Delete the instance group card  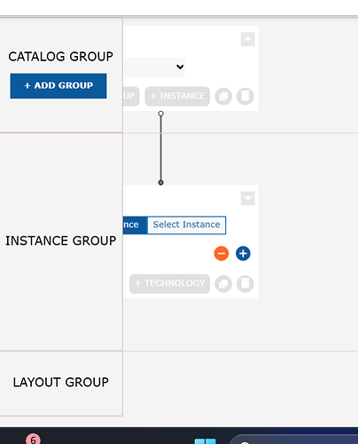(245, 284)
